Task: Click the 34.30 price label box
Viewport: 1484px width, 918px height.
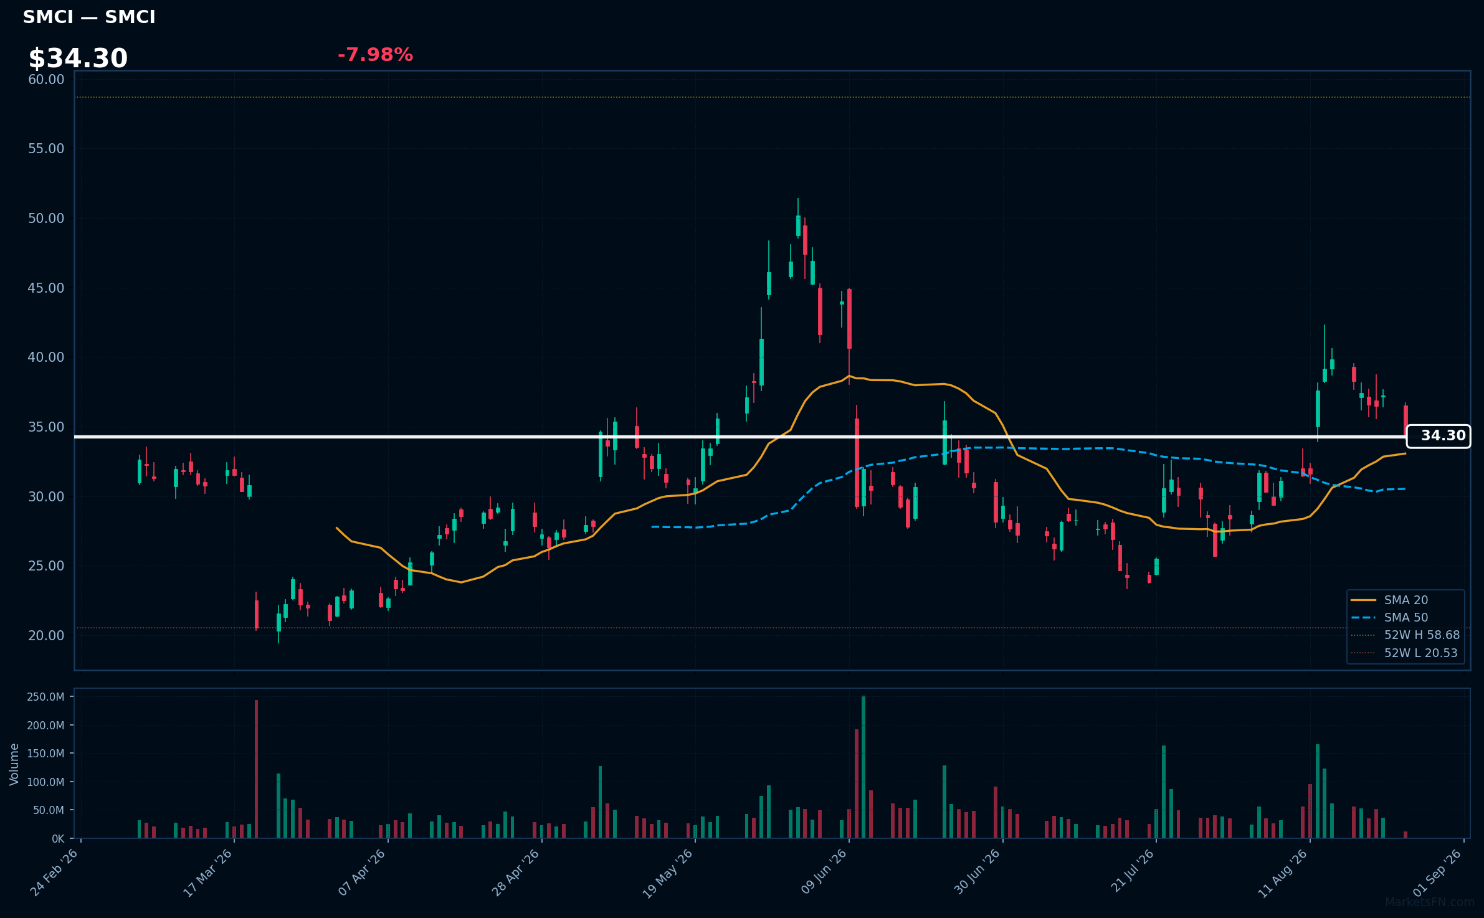Action: click(1439, 436)
